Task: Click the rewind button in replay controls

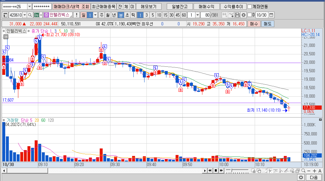Action: (x=210, y=171)
